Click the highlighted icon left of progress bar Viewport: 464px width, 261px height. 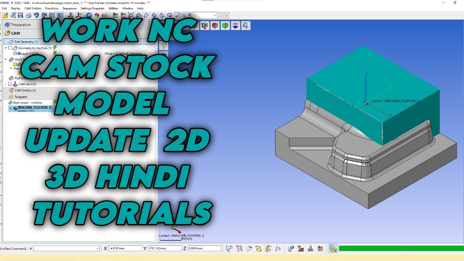[x=333, y=248]
